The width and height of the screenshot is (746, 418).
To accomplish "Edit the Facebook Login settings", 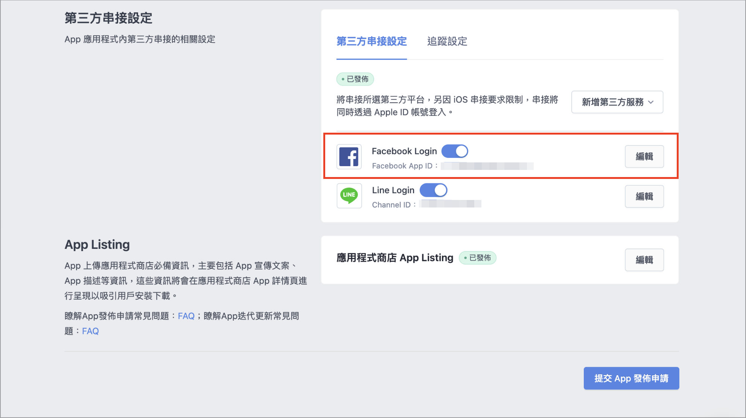I will tap(644, 156).
